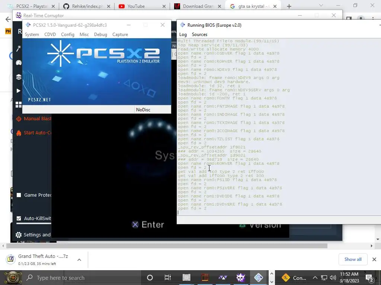
Task: Click the Construction taskbar toolbar item
Action: (295, 278)
